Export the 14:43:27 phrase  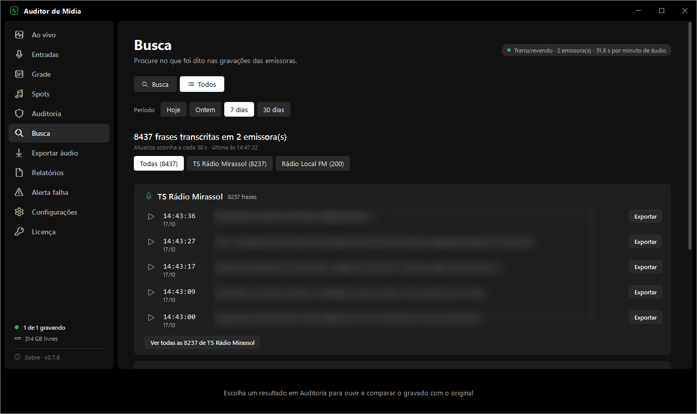click(x=645, y=242)
